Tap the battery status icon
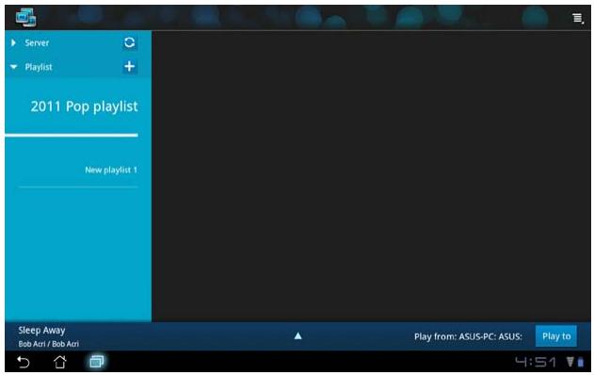 (581, 363)
